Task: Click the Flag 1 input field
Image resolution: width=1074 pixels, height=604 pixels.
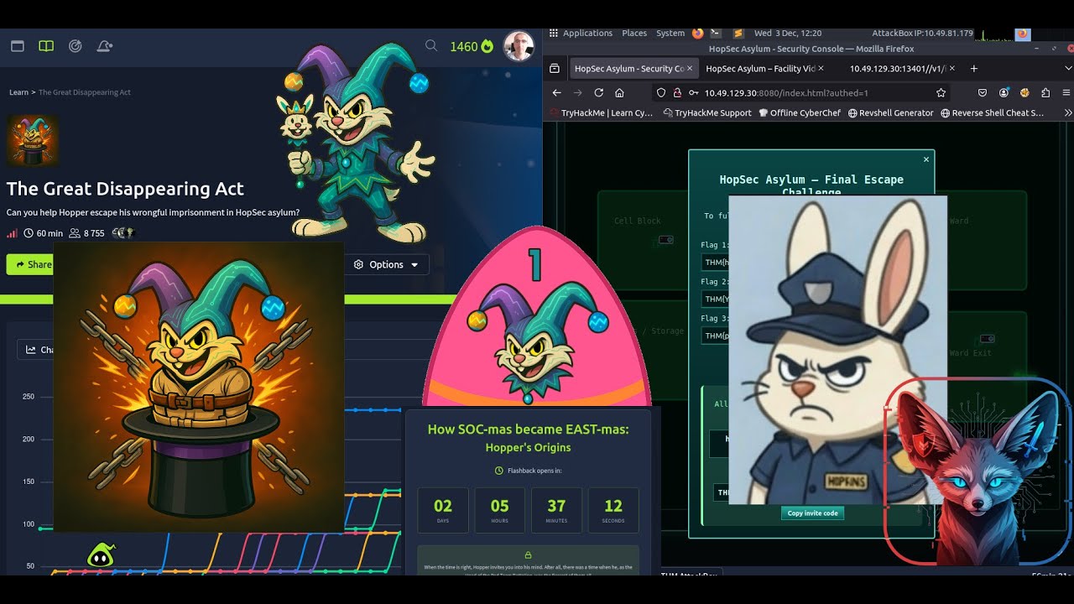Action: coord(716,263)
